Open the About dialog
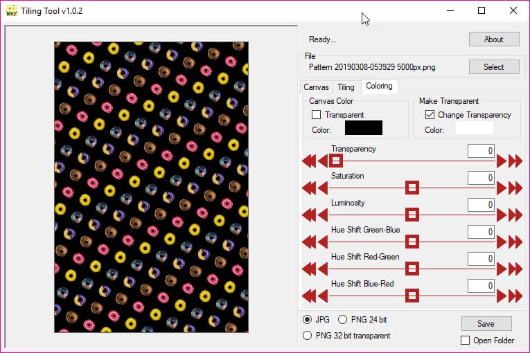 494,39
